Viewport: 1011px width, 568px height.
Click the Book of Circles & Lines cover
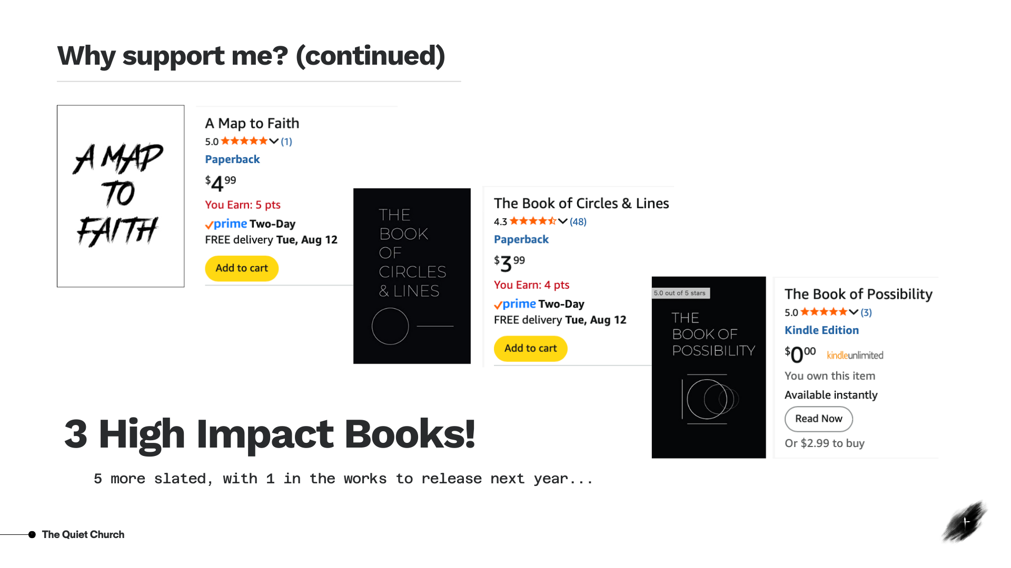[x=412, y=276]
